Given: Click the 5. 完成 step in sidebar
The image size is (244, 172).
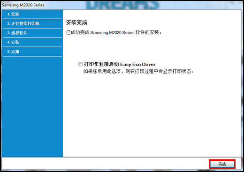Looking at the screenshot, I should [x=32, y=52].
